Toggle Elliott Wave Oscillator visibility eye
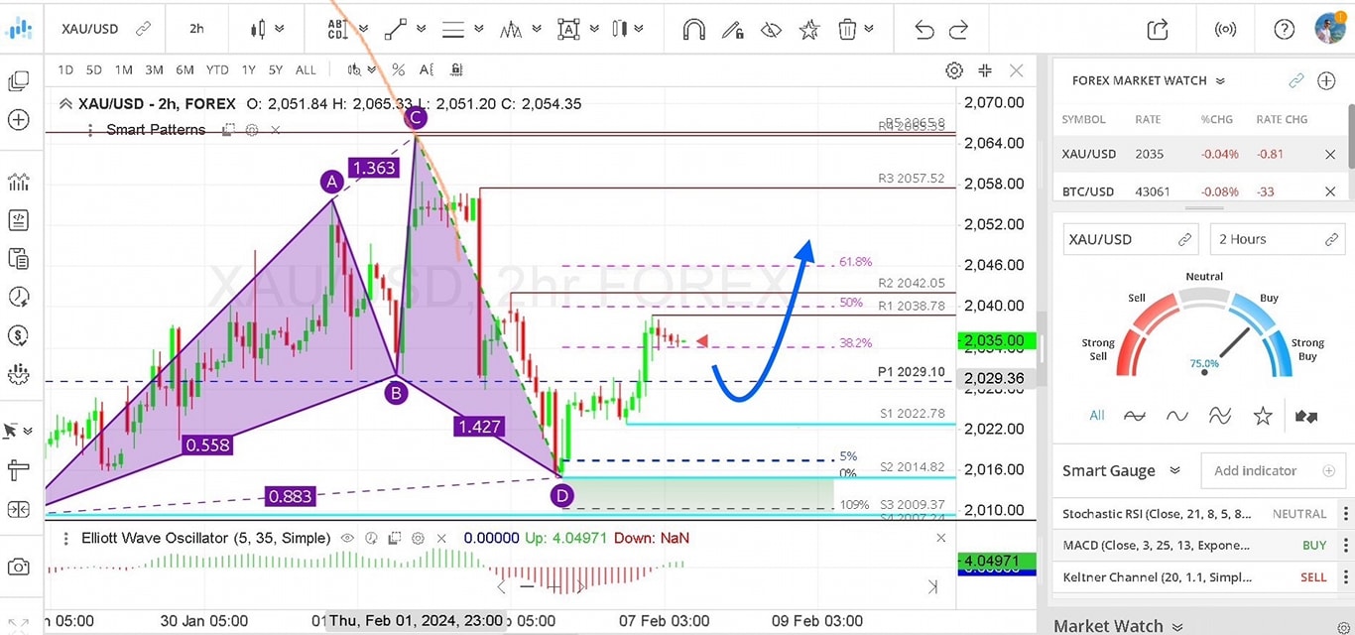The image size is (1355, 635). click(x=348, y=538)
